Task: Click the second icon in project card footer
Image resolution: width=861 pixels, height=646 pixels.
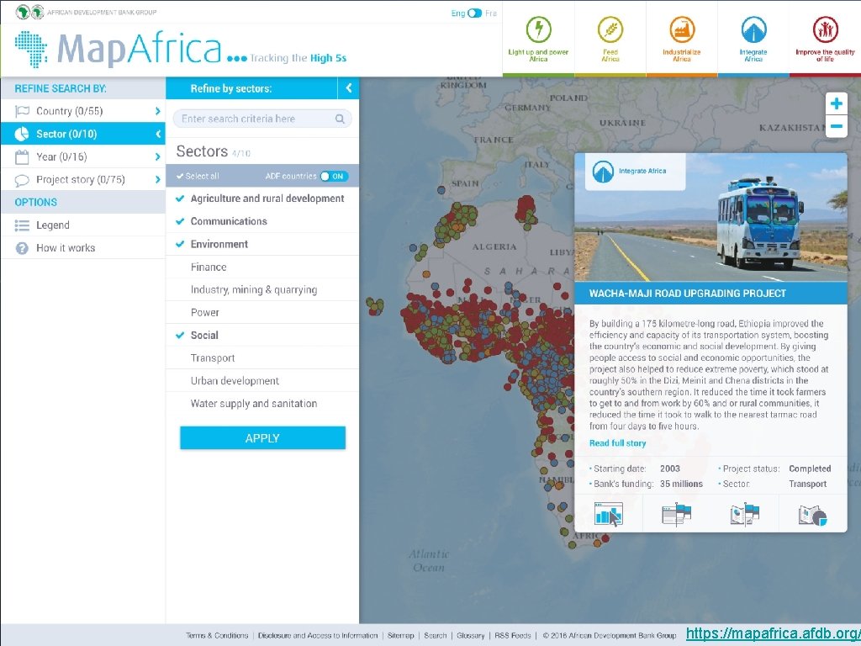Action: 677,514
